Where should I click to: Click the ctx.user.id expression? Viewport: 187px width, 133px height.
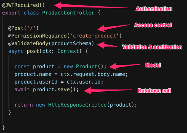[84, 82]
